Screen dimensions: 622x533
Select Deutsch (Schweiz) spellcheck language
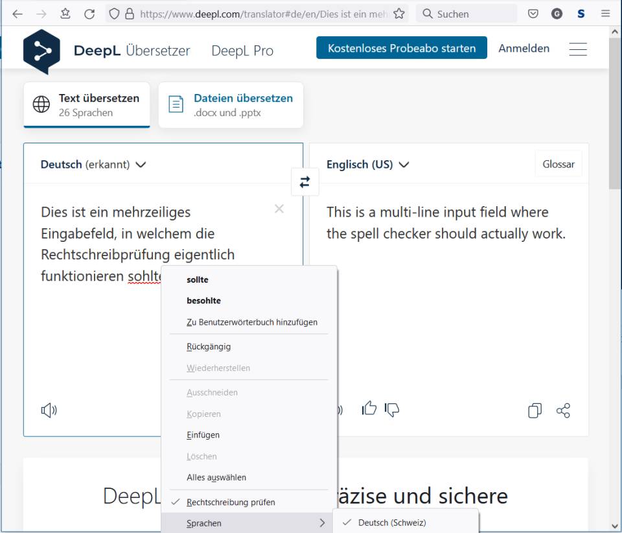coord(406,523)
